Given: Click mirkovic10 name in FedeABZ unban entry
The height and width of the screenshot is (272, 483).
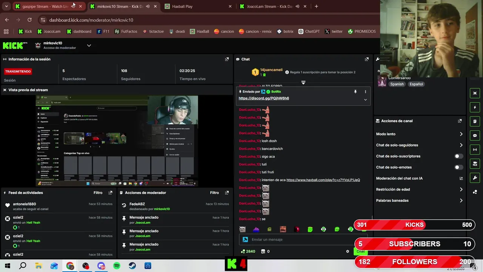Looking at the screenshot, I should tap(162, 209).
